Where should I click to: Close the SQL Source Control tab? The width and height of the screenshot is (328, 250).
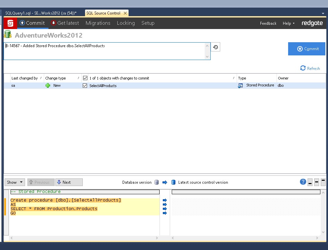tap(125, 13)
